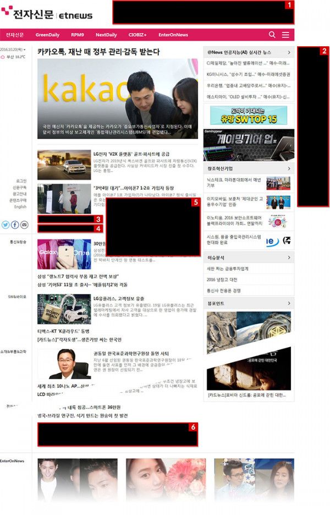Click the 신문구독 sidebar link
Image resolution: width=330 pixels, height=515 pixels.
tap(20, 188)
